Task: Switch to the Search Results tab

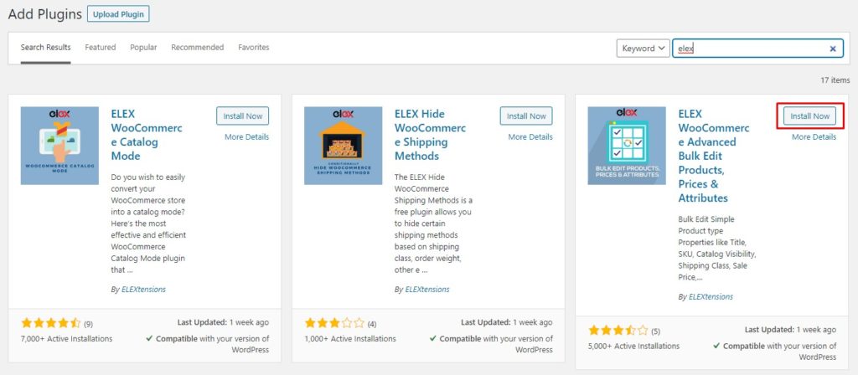Action: 46,48
